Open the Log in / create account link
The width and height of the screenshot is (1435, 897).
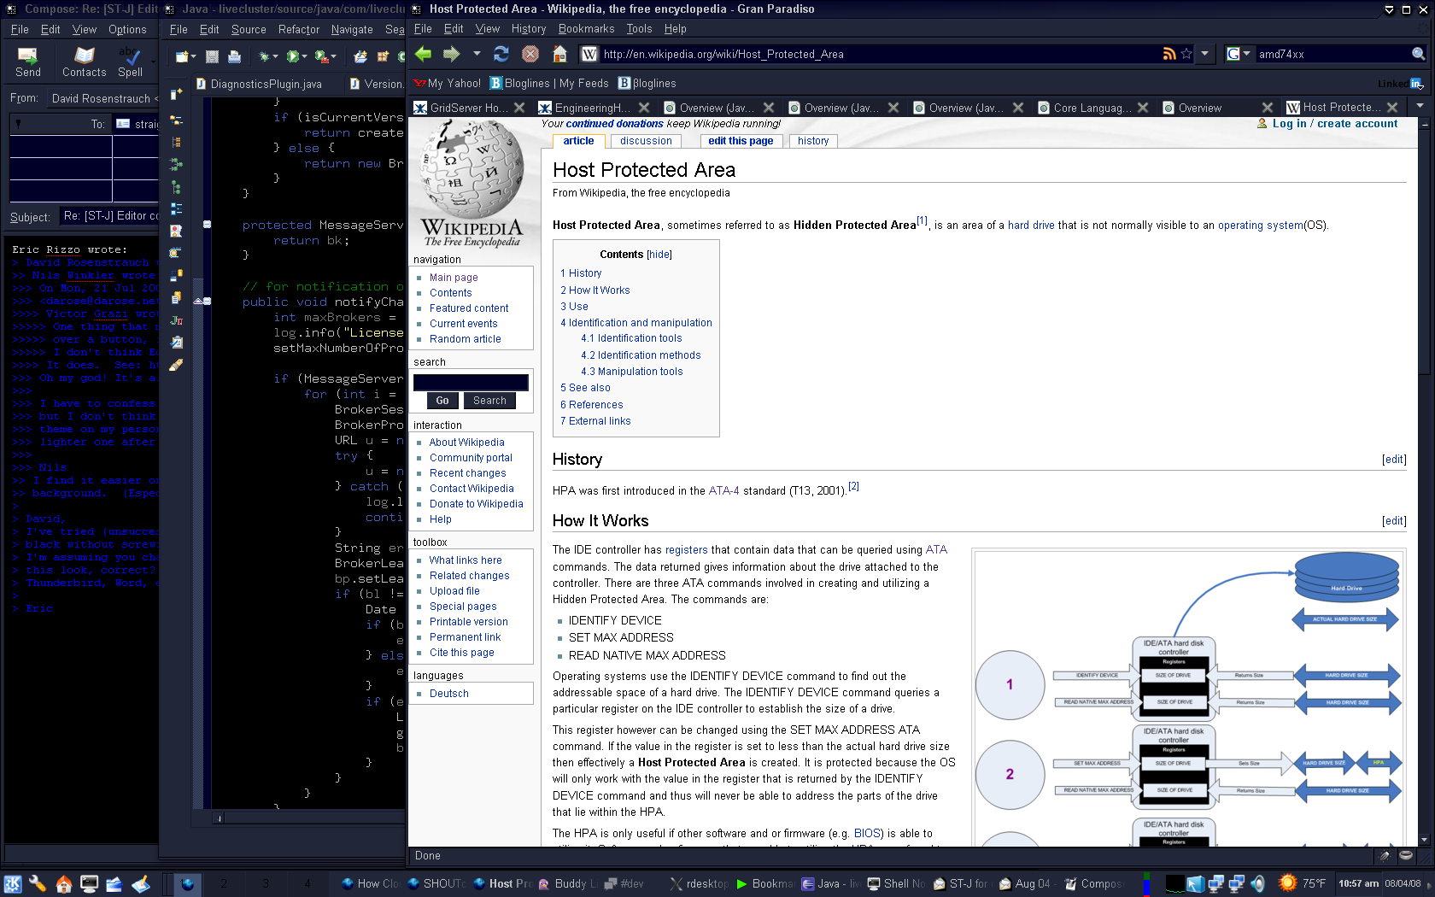pos(1334,124)
